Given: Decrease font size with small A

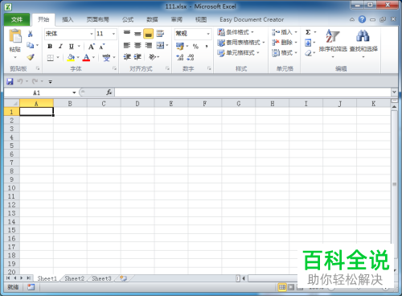Looking at the screenshot, I should [x=102, y=47].
